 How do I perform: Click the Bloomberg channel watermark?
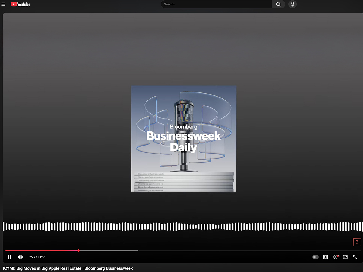(357, 242)
